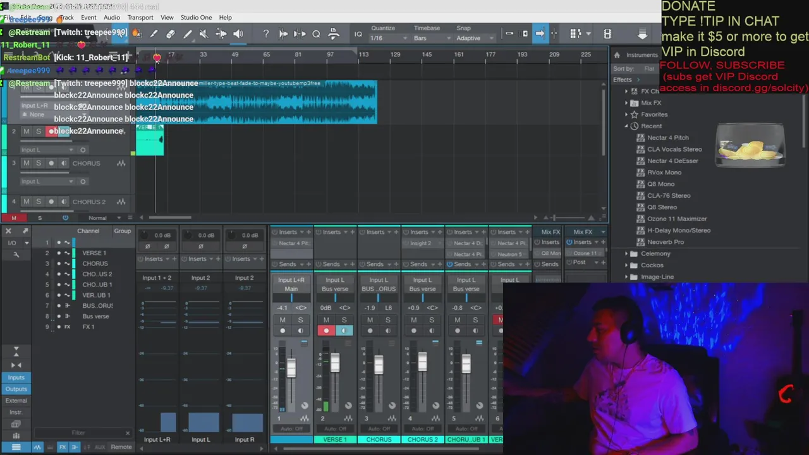Select the Paint (pencil) tool
Screen dimensions: 809x455
154,34
